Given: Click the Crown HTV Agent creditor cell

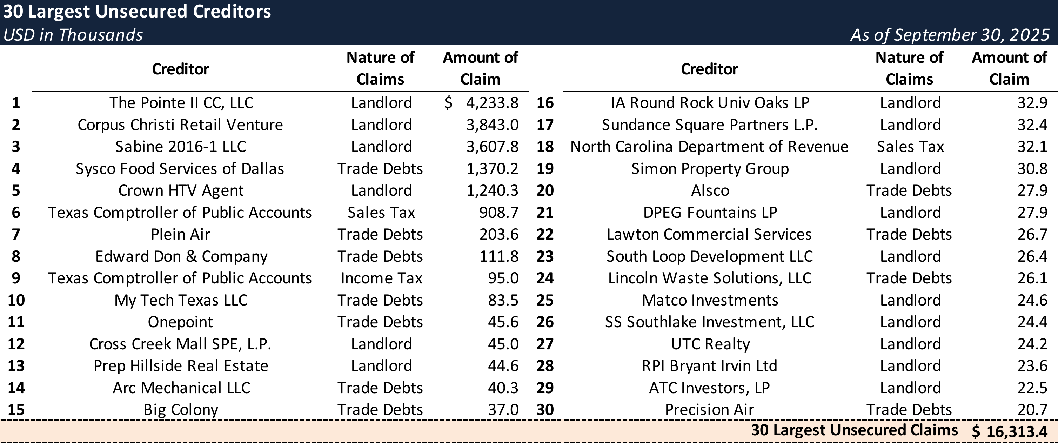Looking at the screenshot, I should point(181,190).
